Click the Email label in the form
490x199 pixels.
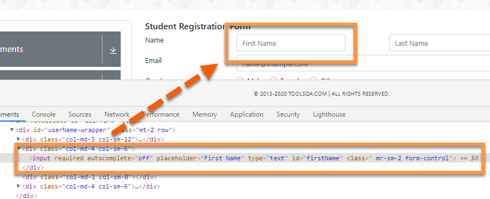tap(153, 60)
